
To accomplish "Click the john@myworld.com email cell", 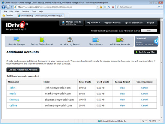I will tap(60, 88).
